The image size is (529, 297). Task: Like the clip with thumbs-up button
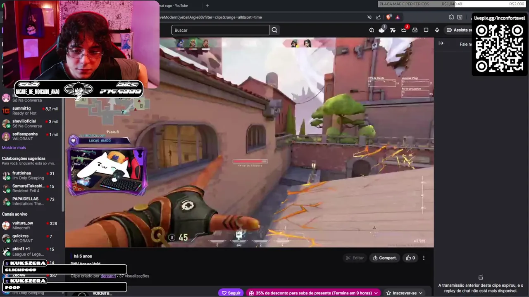(x=410, y=258)
